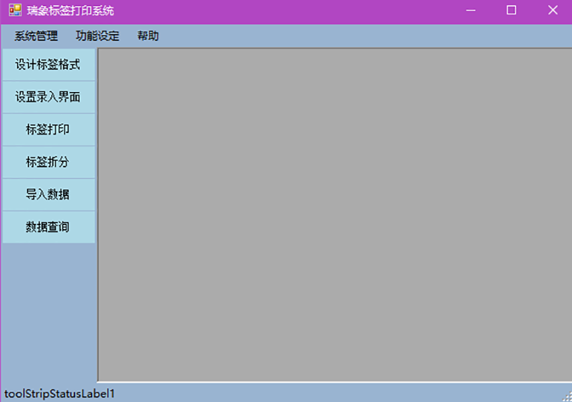This screenshot has width=572, height=402.
Task: Open the 功能设定 menu
Action: (x=98, y=36)
